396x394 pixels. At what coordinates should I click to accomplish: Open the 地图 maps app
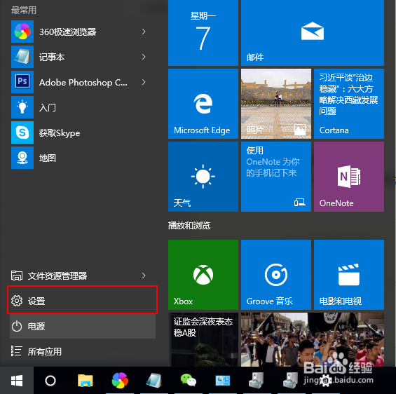[x=78, y=158]
